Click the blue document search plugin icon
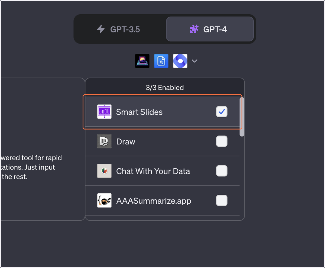 pyautogui.click(x=161, y=61)
